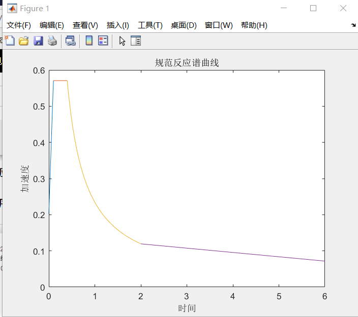This screenshot has height=317, width=358.
Task: Click x-axis tick label 6
Action: point(324,296)
